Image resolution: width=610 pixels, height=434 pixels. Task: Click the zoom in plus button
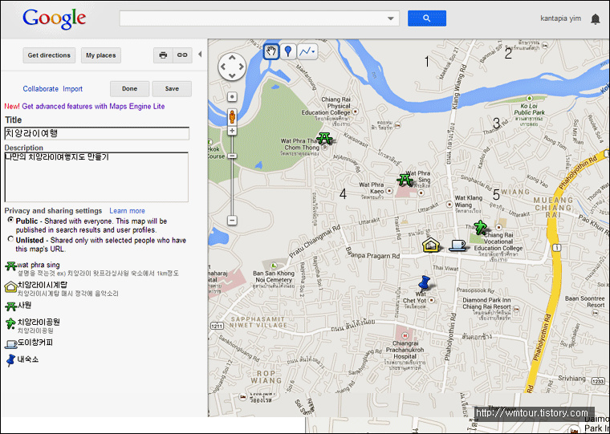point(232,131)
